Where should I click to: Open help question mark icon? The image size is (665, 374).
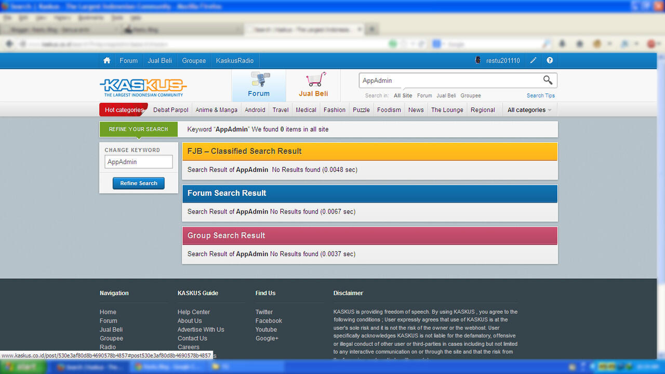point(550,61)
